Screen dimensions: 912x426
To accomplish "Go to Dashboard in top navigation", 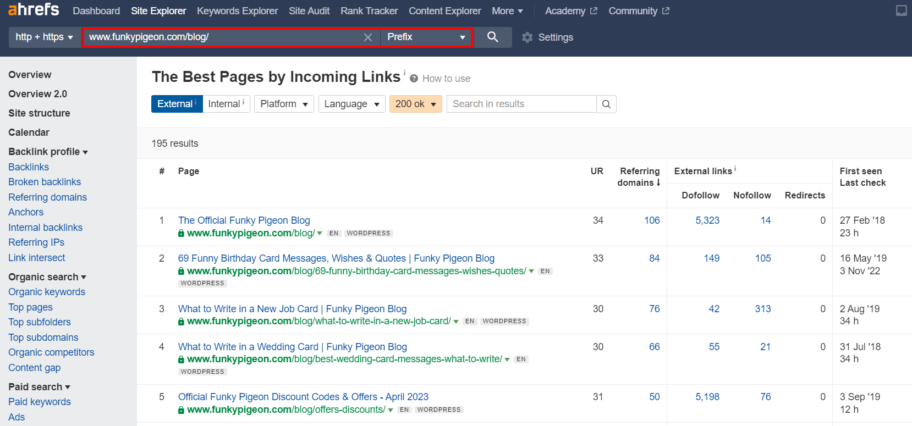I will (x=96, y=11).
